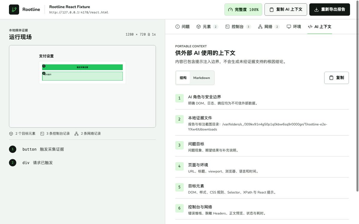The height and width of the screenshot is (224, 359).
Task: Click marker badge 2 beside div 请求已触发
Action: click(13, 163)
